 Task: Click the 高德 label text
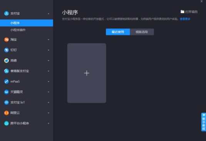[13, 60]
